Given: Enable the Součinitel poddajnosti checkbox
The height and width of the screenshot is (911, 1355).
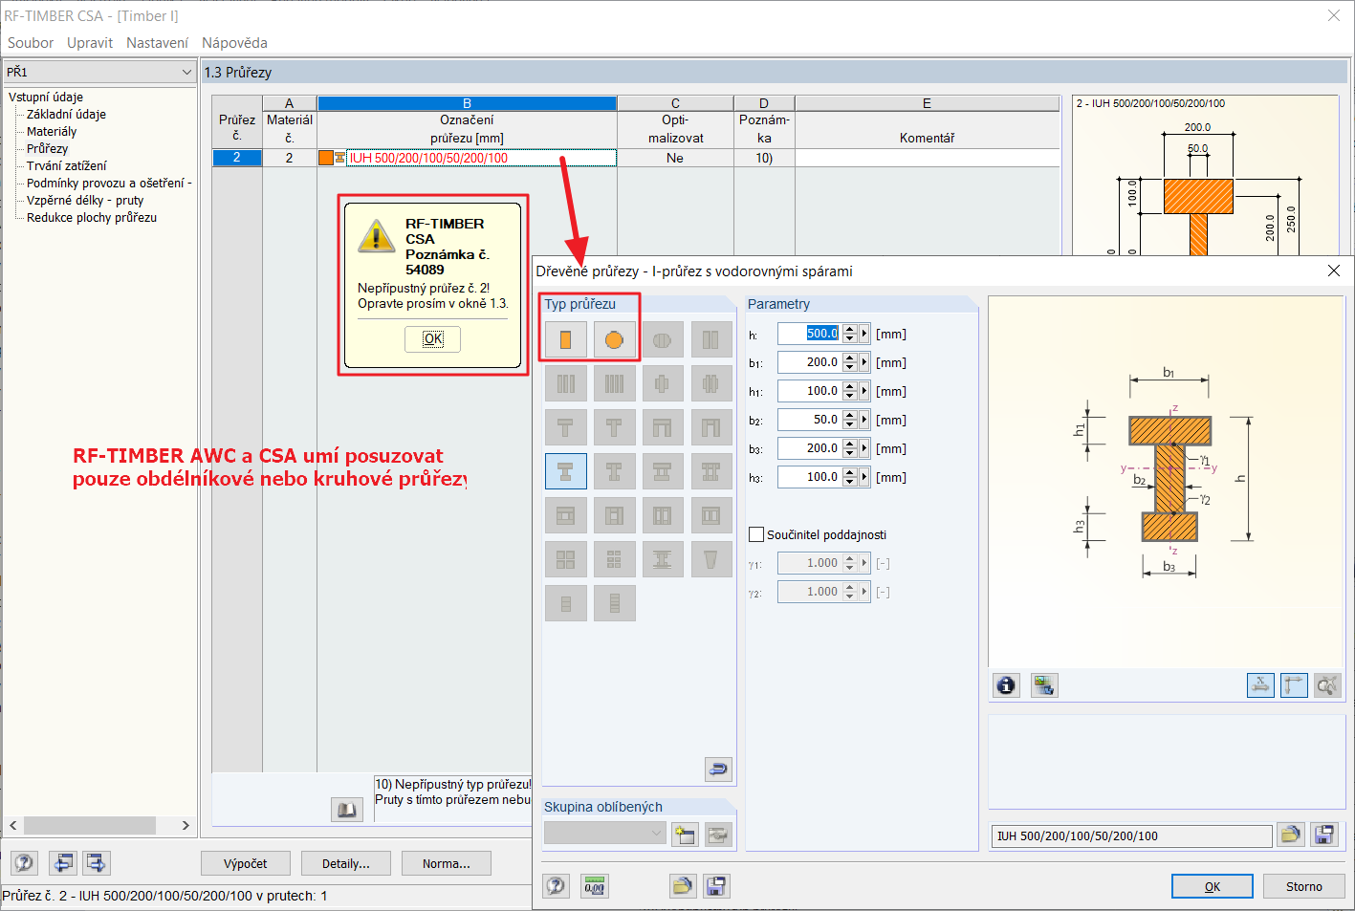Looking at the screenshot, I should pyautogui.click(x=756, y=534).
